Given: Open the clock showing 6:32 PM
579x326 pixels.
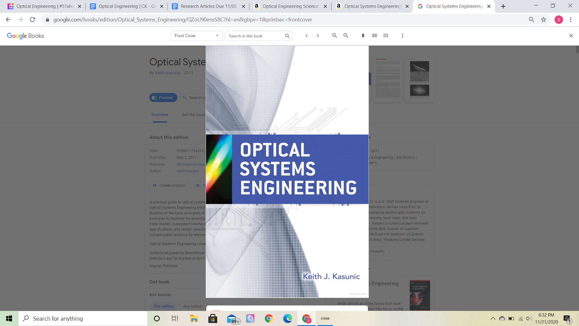Looking at the screenshot, I should [546, 318].
